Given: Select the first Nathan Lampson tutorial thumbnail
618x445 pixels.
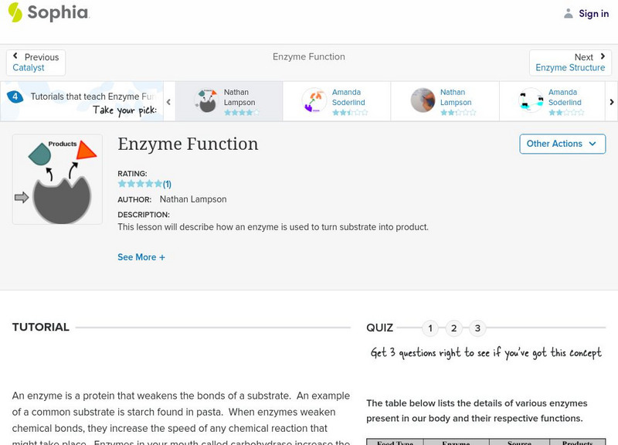Looking at the screenshot, I should point(205,100).
